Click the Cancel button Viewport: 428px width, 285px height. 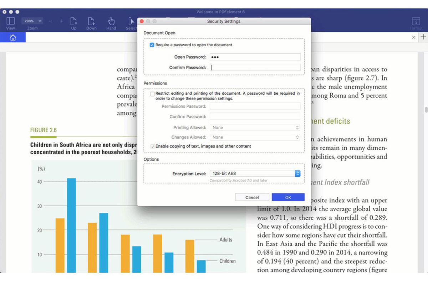[x=252, y=197]
